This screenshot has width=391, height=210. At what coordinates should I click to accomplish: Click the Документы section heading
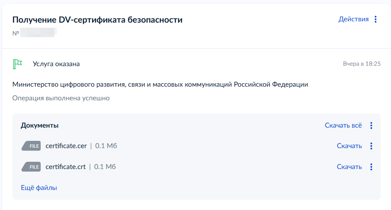point(40,125)
